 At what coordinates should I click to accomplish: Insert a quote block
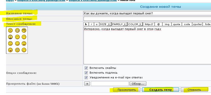click(177, 24)
